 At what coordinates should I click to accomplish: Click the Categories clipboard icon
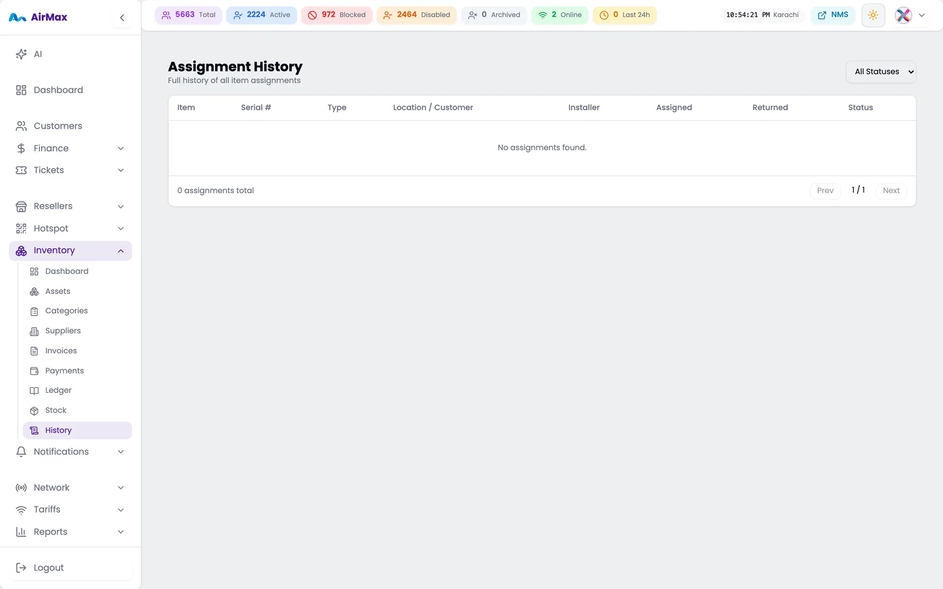coord(34,311)
